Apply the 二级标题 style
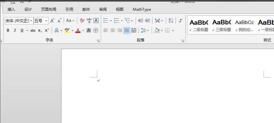 point(199,25)
